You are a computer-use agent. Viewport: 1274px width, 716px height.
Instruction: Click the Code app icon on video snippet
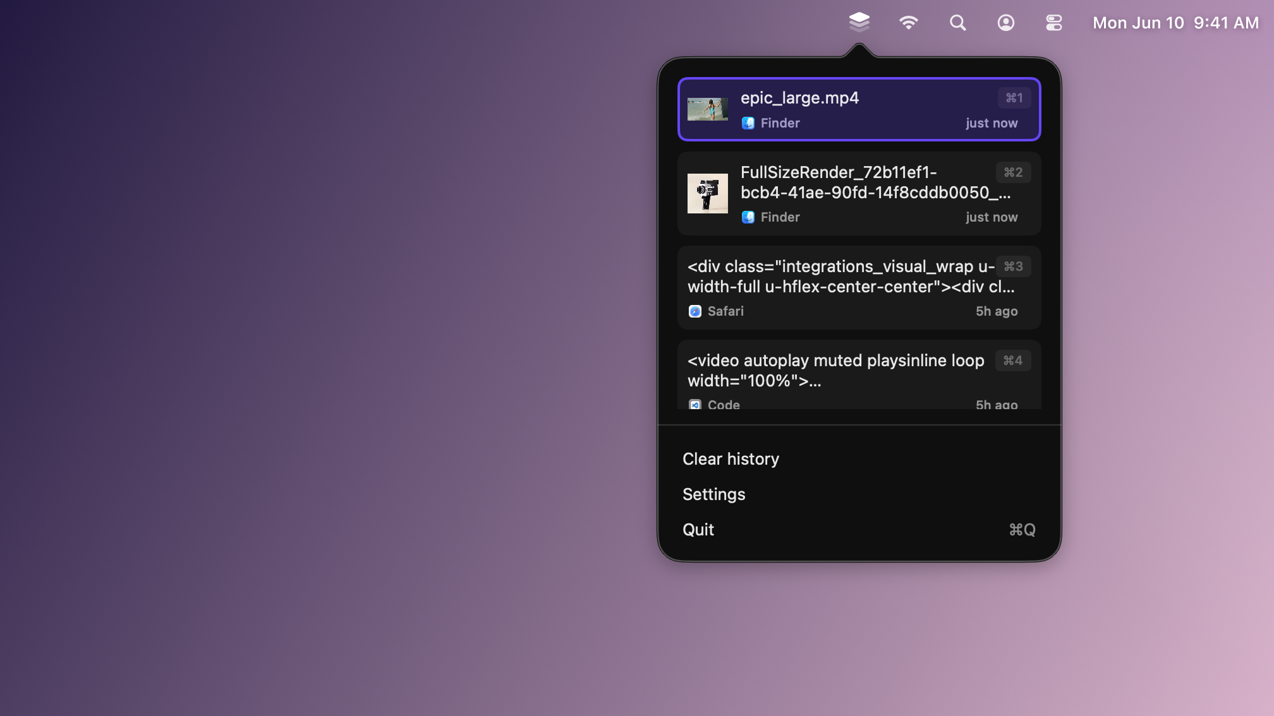(x=695, y=405)
